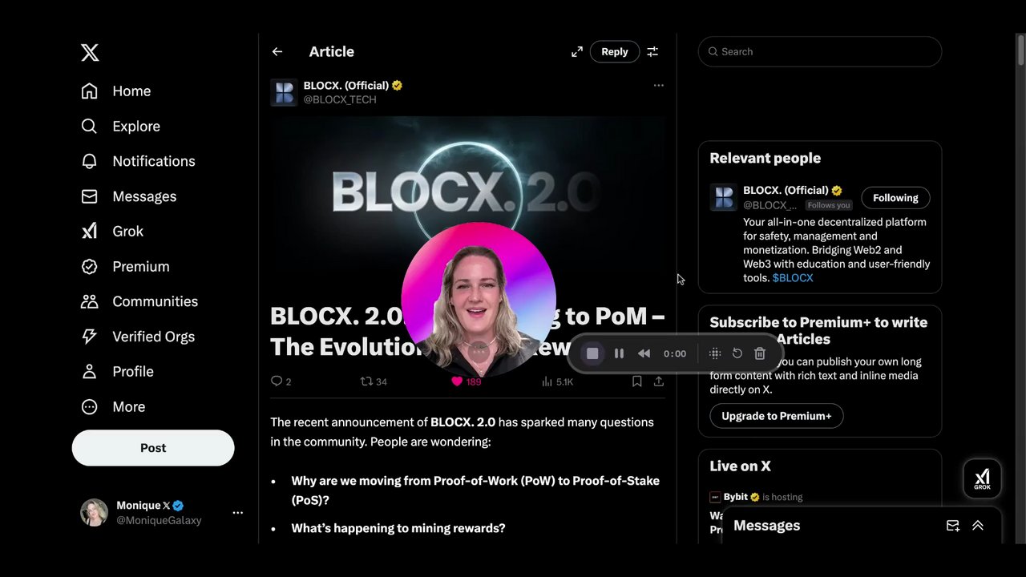Click the presenter webcam bubble
1026x577 pixels.
click(479, 300)
